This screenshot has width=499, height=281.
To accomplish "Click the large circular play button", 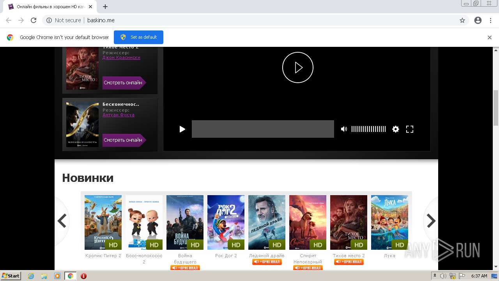I will (298, 68).
